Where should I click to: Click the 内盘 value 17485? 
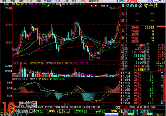point(161,66)
